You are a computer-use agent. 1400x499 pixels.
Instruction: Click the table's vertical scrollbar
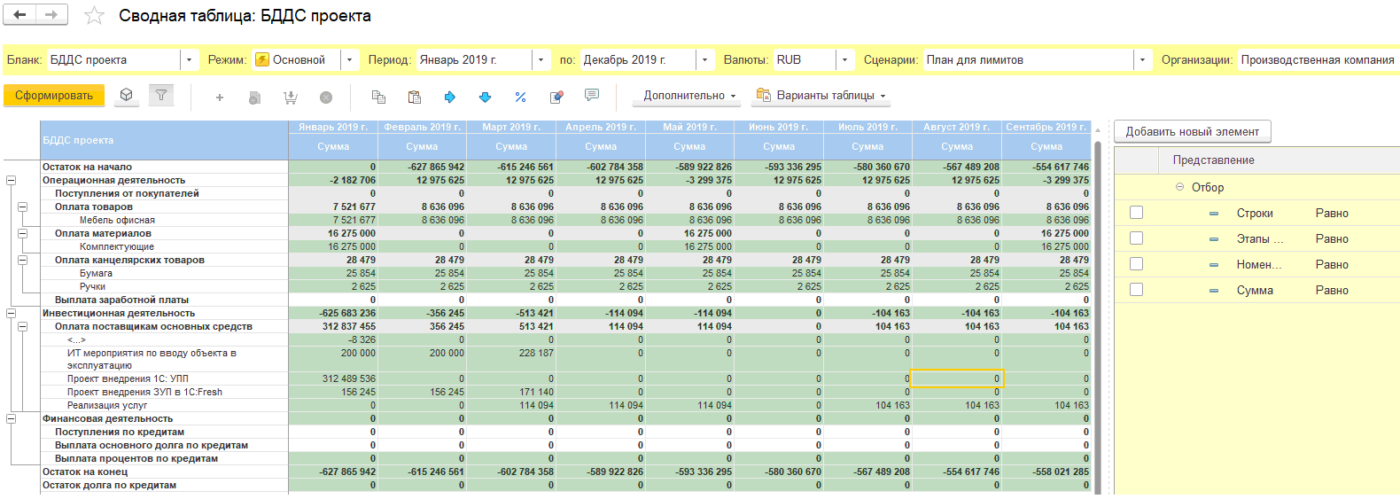[x=1098, y=310]
